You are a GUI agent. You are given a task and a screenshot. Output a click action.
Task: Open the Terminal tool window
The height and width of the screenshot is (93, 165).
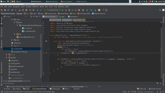pos(76,89)
